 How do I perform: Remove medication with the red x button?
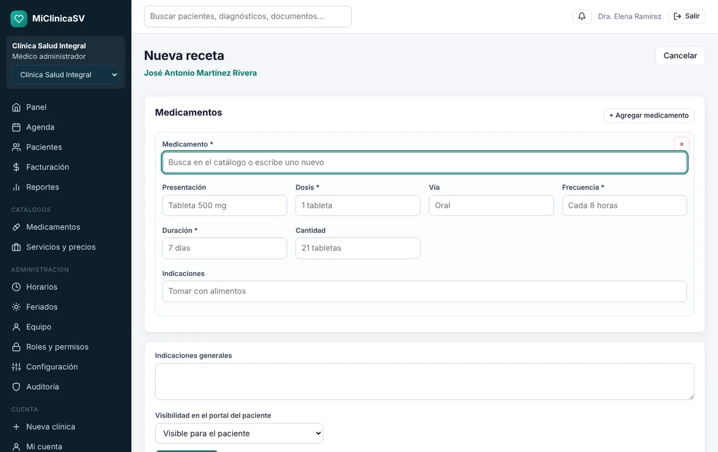(682, 144)
